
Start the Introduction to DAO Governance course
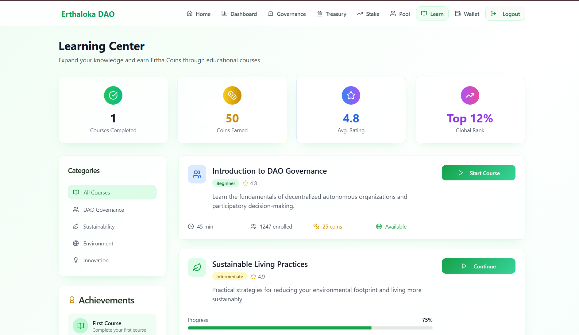click(x=479, y=173)
